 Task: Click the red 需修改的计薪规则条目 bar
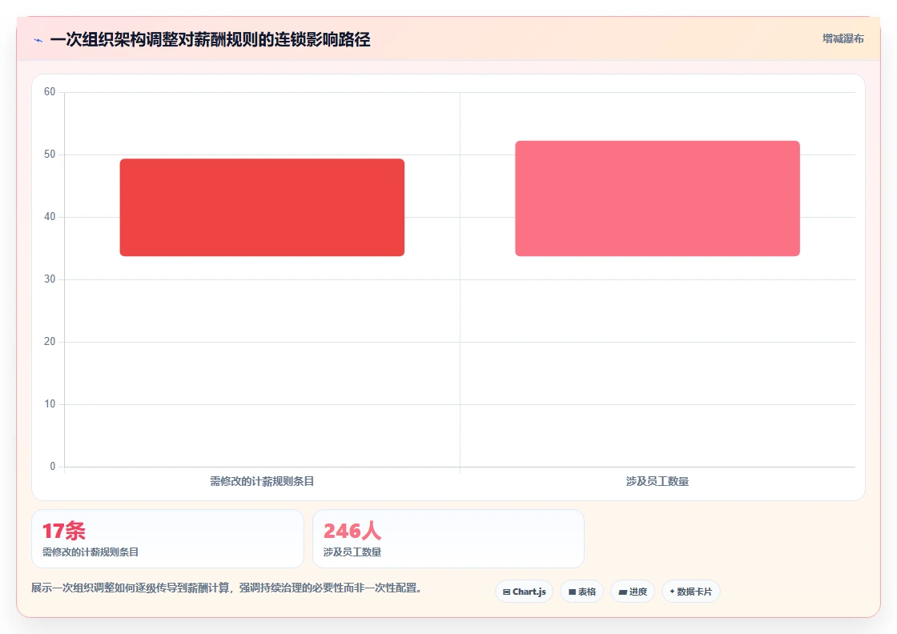[x=262, y=207]
